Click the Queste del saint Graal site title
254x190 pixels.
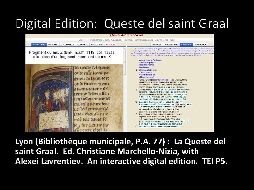pyautogui.click(x=127, y=36)
